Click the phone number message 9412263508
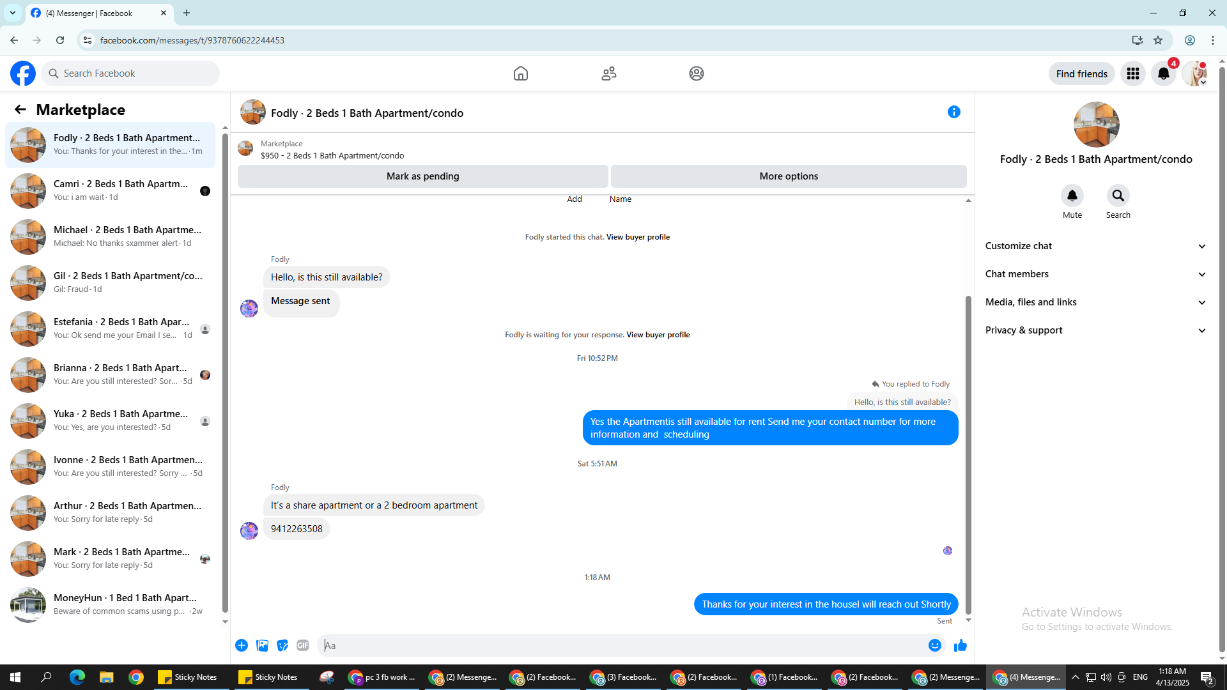This screenshot has width=1227, height=690. [297, 529]
